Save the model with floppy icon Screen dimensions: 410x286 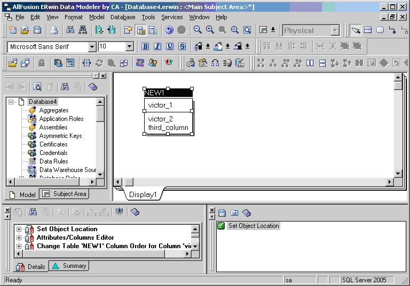(37, 30)
